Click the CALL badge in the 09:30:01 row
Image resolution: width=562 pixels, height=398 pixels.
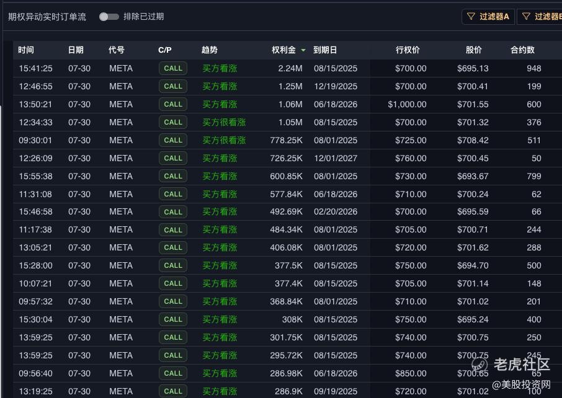point(173,140)
